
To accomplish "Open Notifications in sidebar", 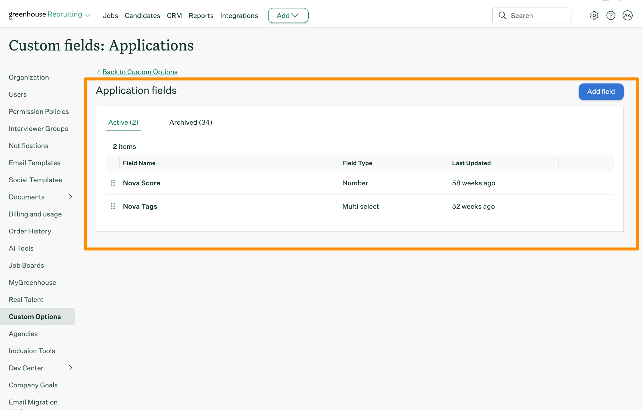I will [29, 146].
